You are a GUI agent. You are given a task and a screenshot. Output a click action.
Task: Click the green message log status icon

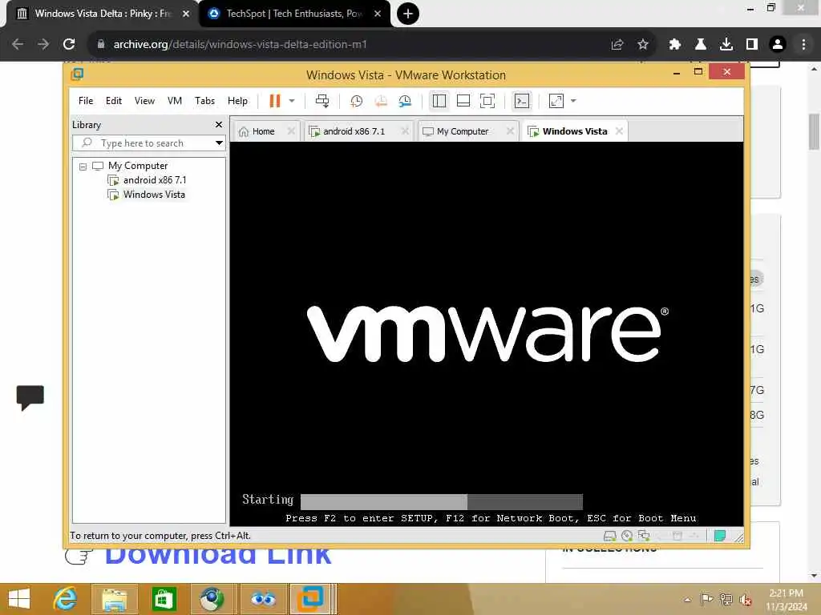[720, 536]
